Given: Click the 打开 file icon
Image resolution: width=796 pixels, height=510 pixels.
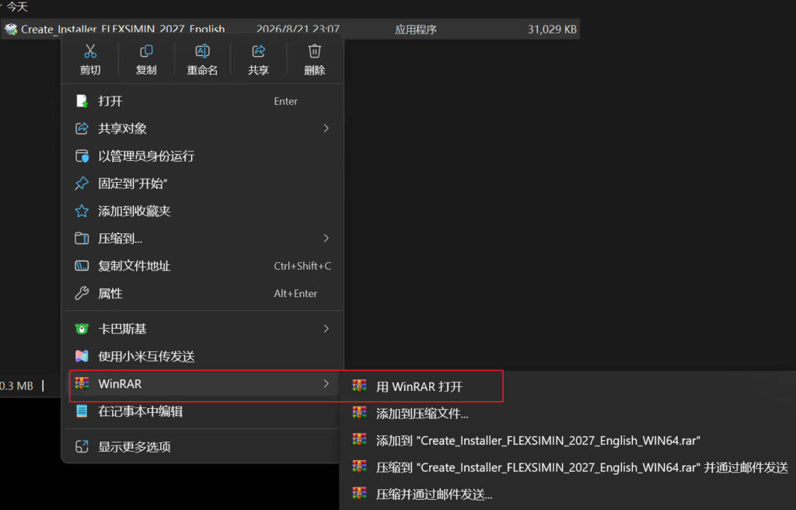Looking at the screenshot, I should tap(82, 101).
